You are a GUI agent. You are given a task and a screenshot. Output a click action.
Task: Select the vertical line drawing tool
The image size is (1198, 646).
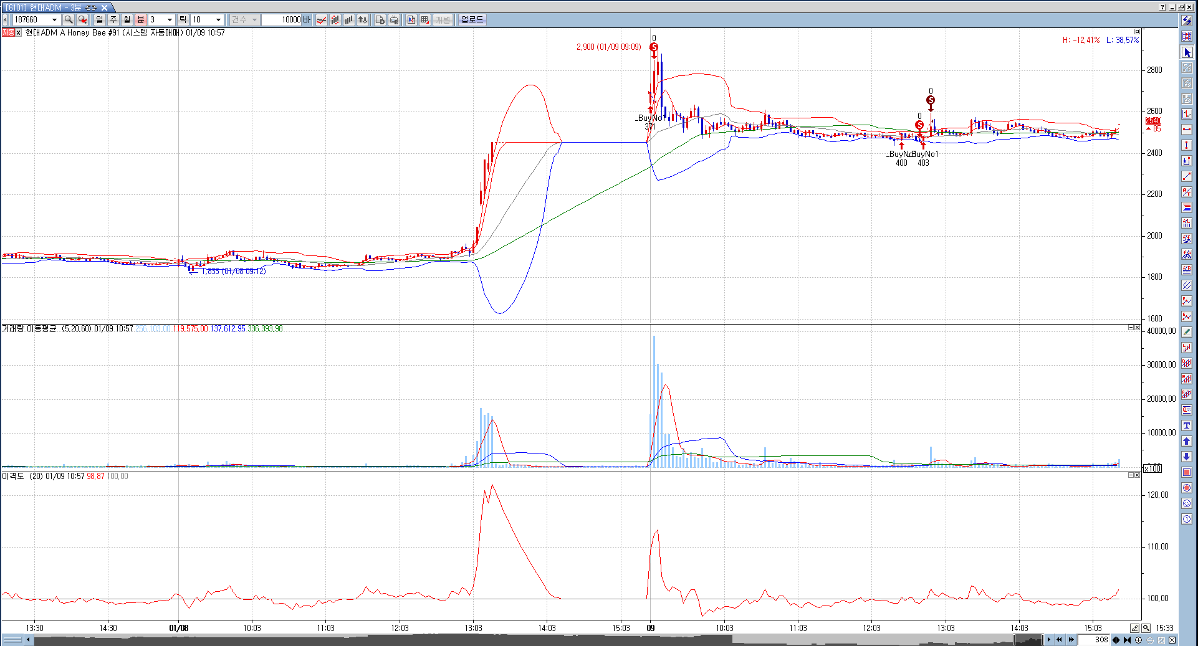tap(1187, 145)
